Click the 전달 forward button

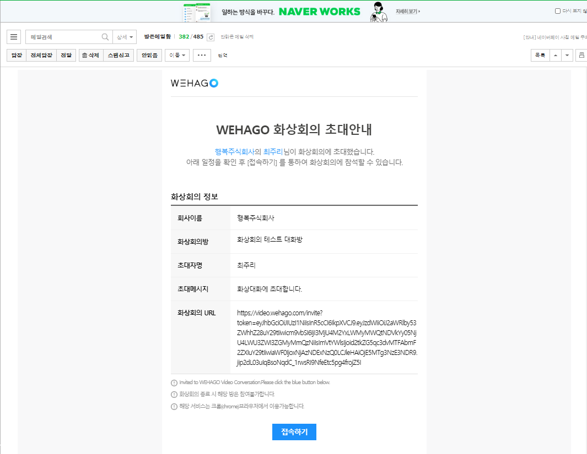pos(66,55)
